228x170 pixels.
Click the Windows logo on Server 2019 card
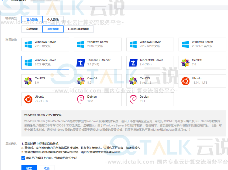[x=28, y=45]
